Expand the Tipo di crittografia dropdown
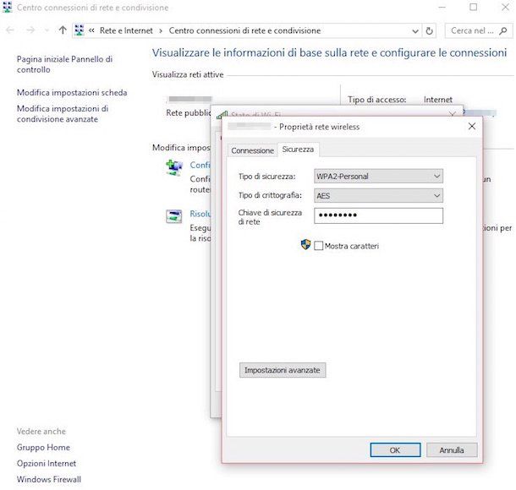 tap(378, 195)
